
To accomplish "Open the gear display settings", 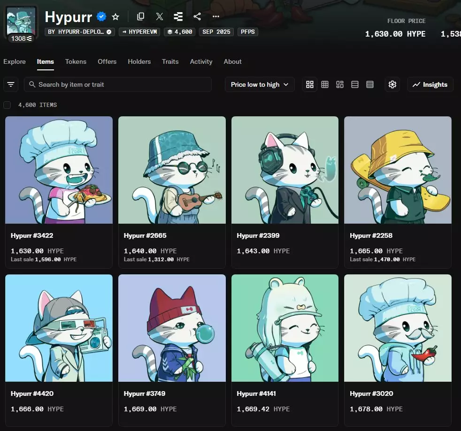I will pos(392,84).
